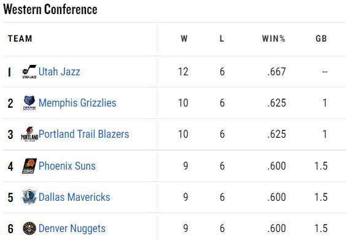Select the Dallas Mavericks logo icon

coord(29,197)
